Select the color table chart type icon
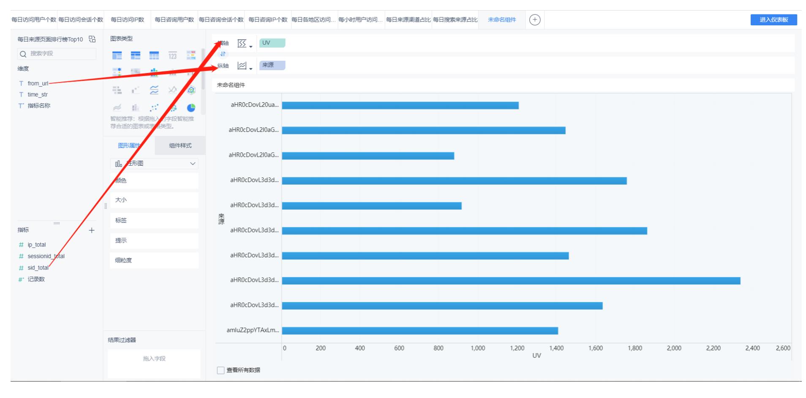The width and height of the screenshot is (806, 398). tap(191, 56)
